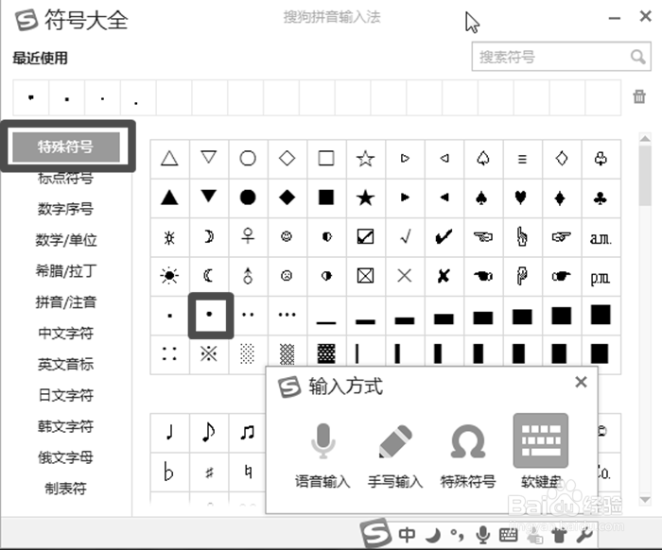Insert the eighth note ♪ symbol
Image resolution: width=662 pixels, height=550 pixels.
(209, 432)
